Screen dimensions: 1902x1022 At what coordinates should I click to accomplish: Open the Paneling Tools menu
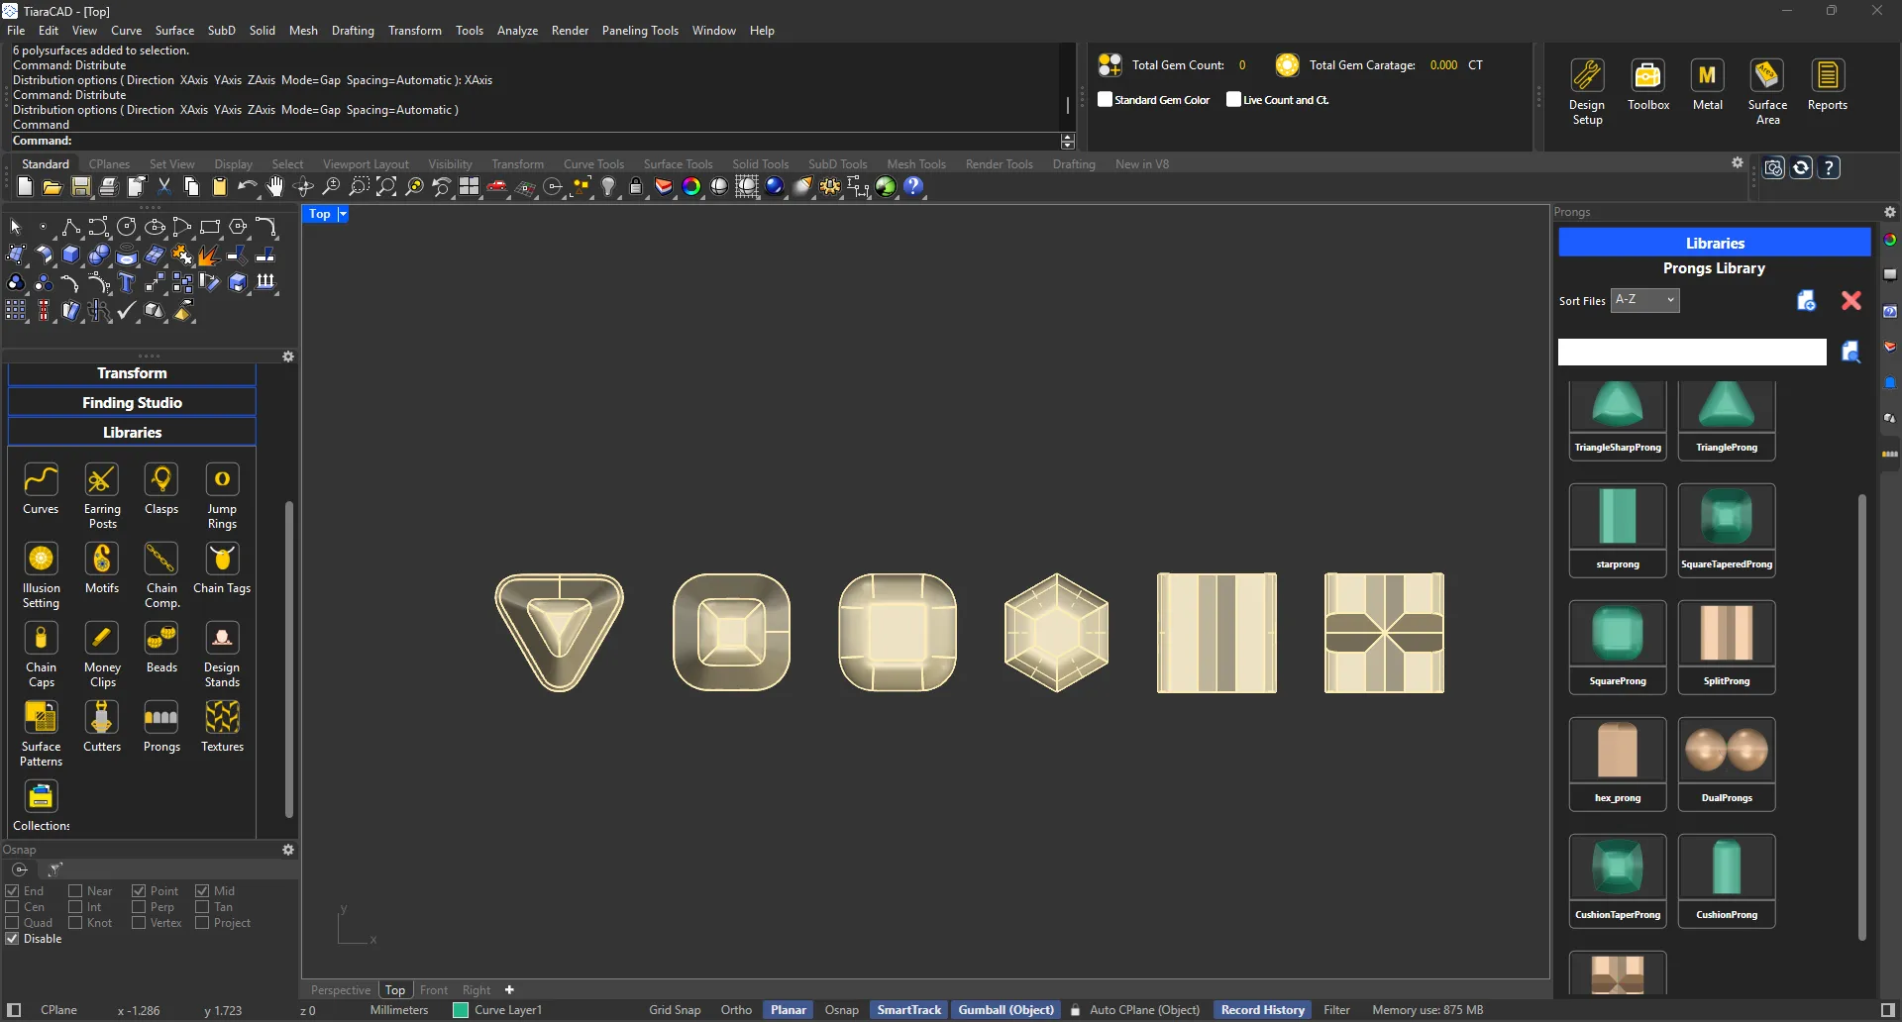tap(640, 31)
